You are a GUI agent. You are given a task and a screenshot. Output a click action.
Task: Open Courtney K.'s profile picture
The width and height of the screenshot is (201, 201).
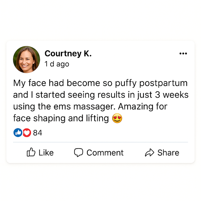point(26,59)
